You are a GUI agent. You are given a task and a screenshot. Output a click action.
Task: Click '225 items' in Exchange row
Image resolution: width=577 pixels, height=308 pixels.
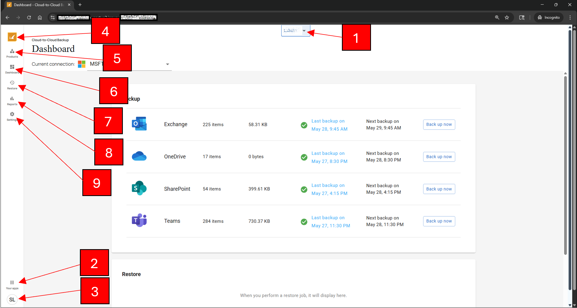pos(213,124)
